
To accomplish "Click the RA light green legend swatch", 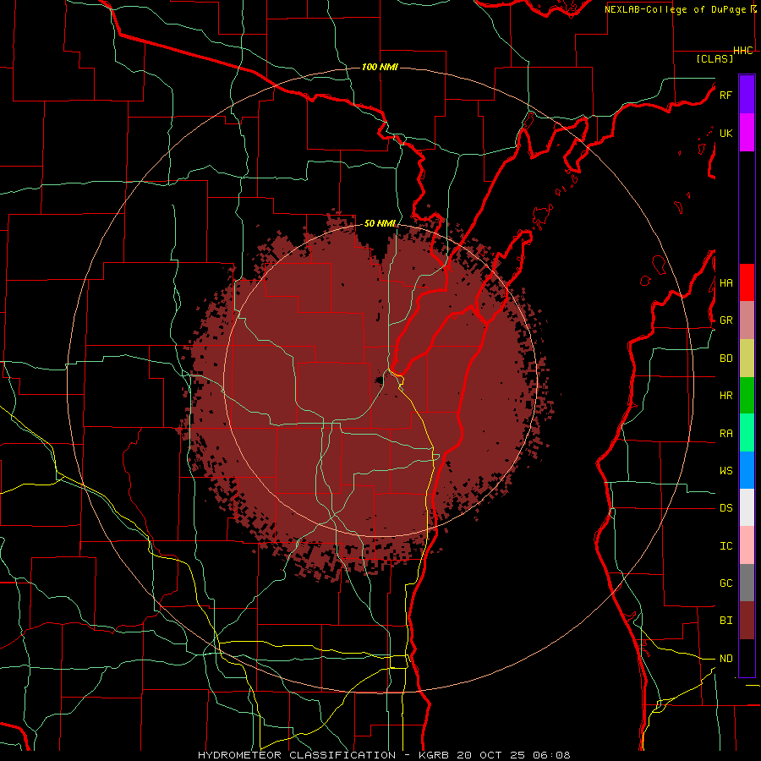I will point(747,433).
